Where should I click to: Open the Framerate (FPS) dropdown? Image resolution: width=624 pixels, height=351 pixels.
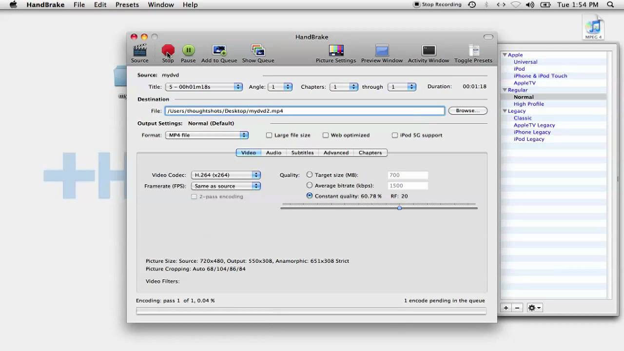(226, 186)
